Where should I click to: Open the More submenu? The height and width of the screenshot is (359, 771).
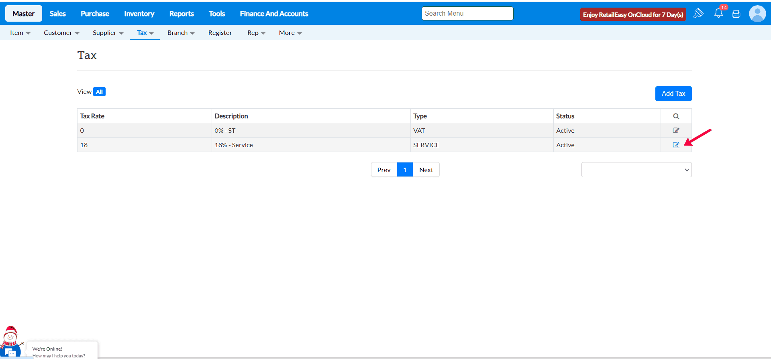[290, 33]
